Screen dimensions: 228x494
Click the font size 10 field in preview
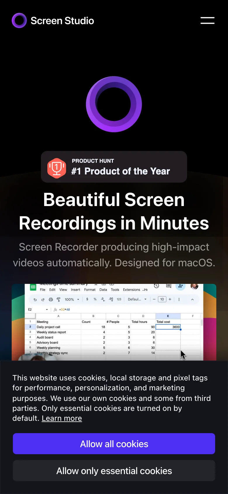click(x=162, y=299)
